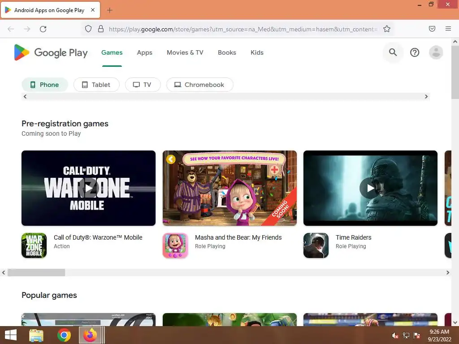Viewport: 459px width, 344px height.
Task: Open the Windows Start menu
Action: pos(11,335)
